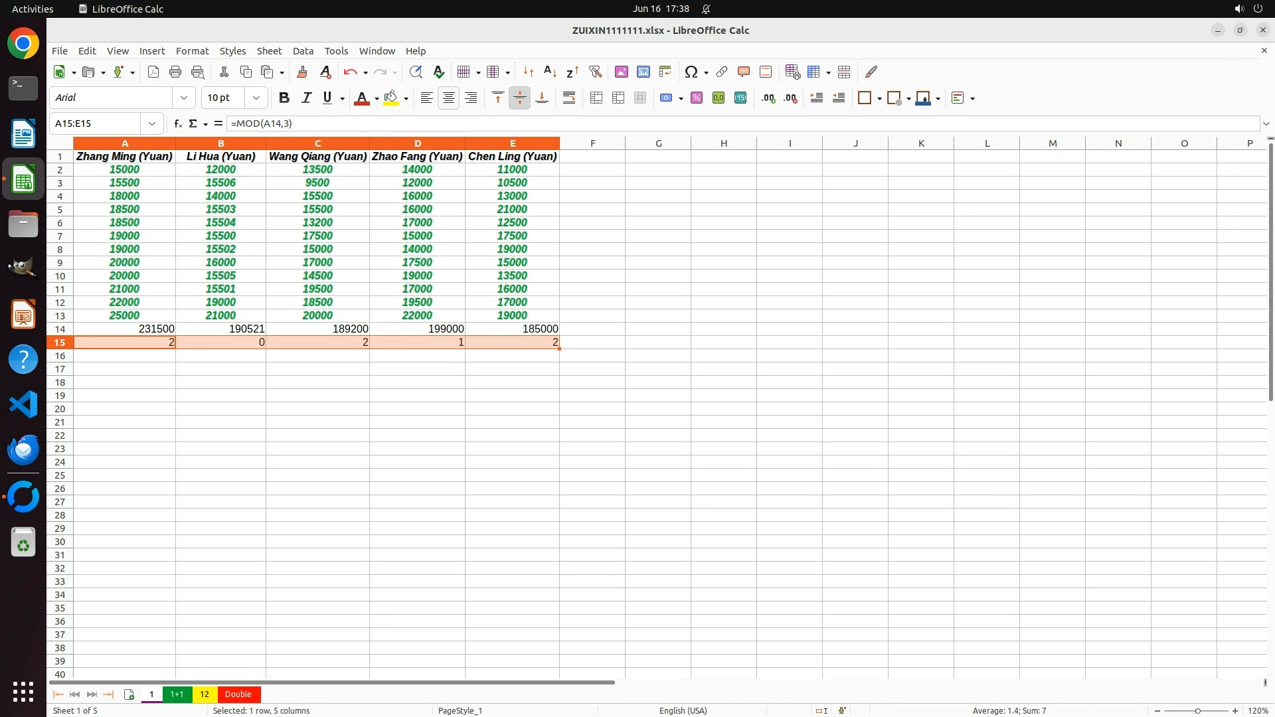Click the AutoFilter icon
The image size is (1275, 717).
595,72
